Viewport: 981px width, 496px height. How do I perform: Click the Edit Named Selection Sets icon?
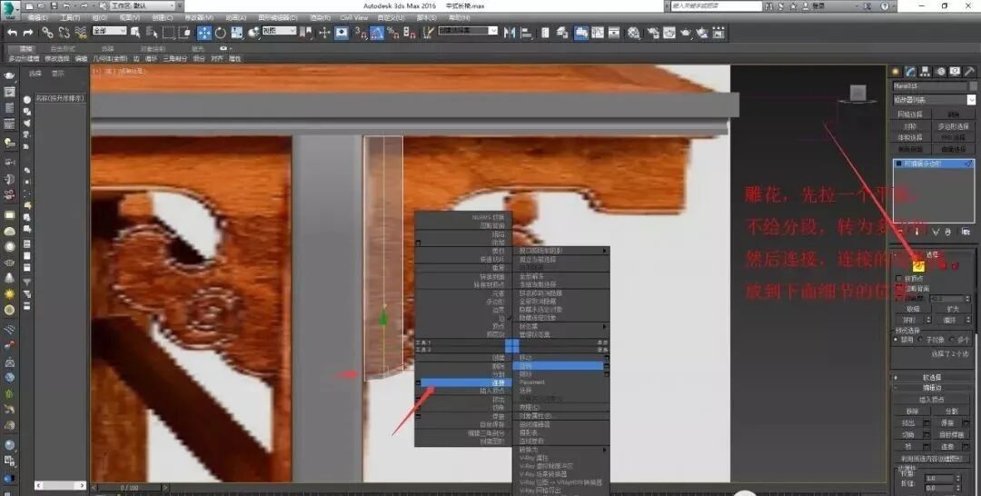point(429,33)
